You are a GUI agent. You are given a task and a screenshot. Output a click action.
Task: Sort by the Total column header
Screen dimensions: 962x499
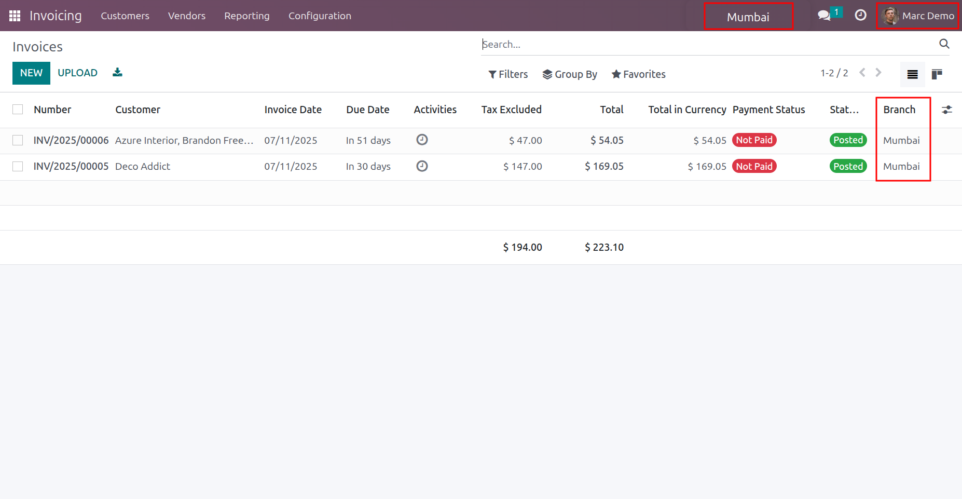(x=612, y=110)
